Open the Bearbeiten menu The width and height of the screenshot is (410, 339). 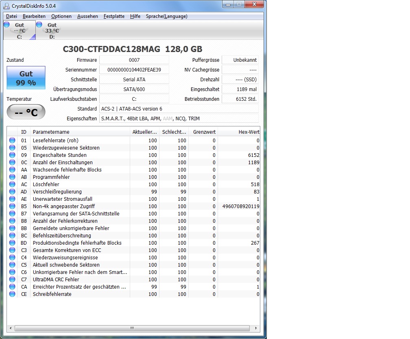coord(34,16)
